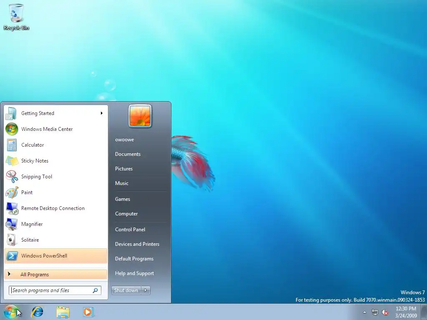Open the Shut down options arrow
427x320 pixels.
(146, 290)
